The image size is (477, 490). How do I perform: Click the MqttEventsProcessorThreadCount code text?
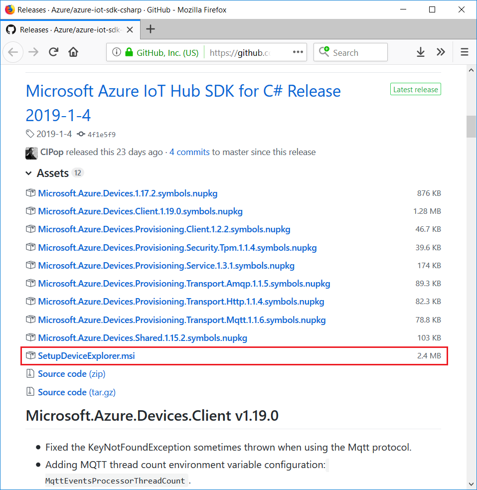(x=115, y=481)
